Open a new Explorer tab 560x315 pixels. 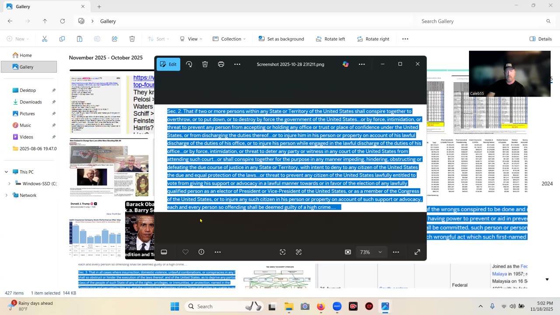[x=99, y=7]
